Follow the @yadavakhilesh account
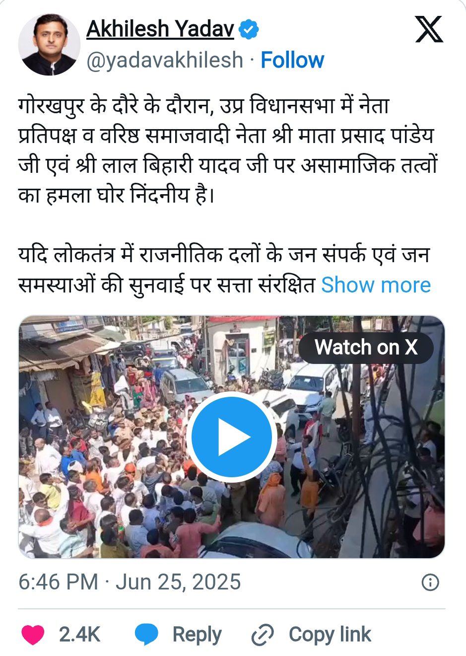The image size is (466, 656). coord(292,60)
